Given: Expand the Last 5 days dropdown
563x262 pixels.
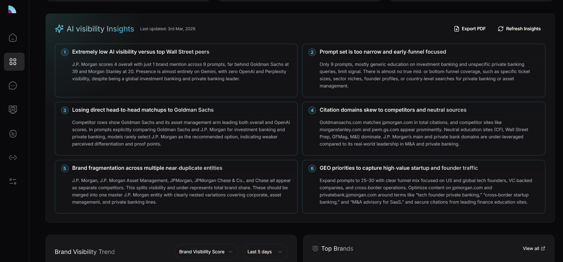Looking at the screenshot, I should point(265,252).
